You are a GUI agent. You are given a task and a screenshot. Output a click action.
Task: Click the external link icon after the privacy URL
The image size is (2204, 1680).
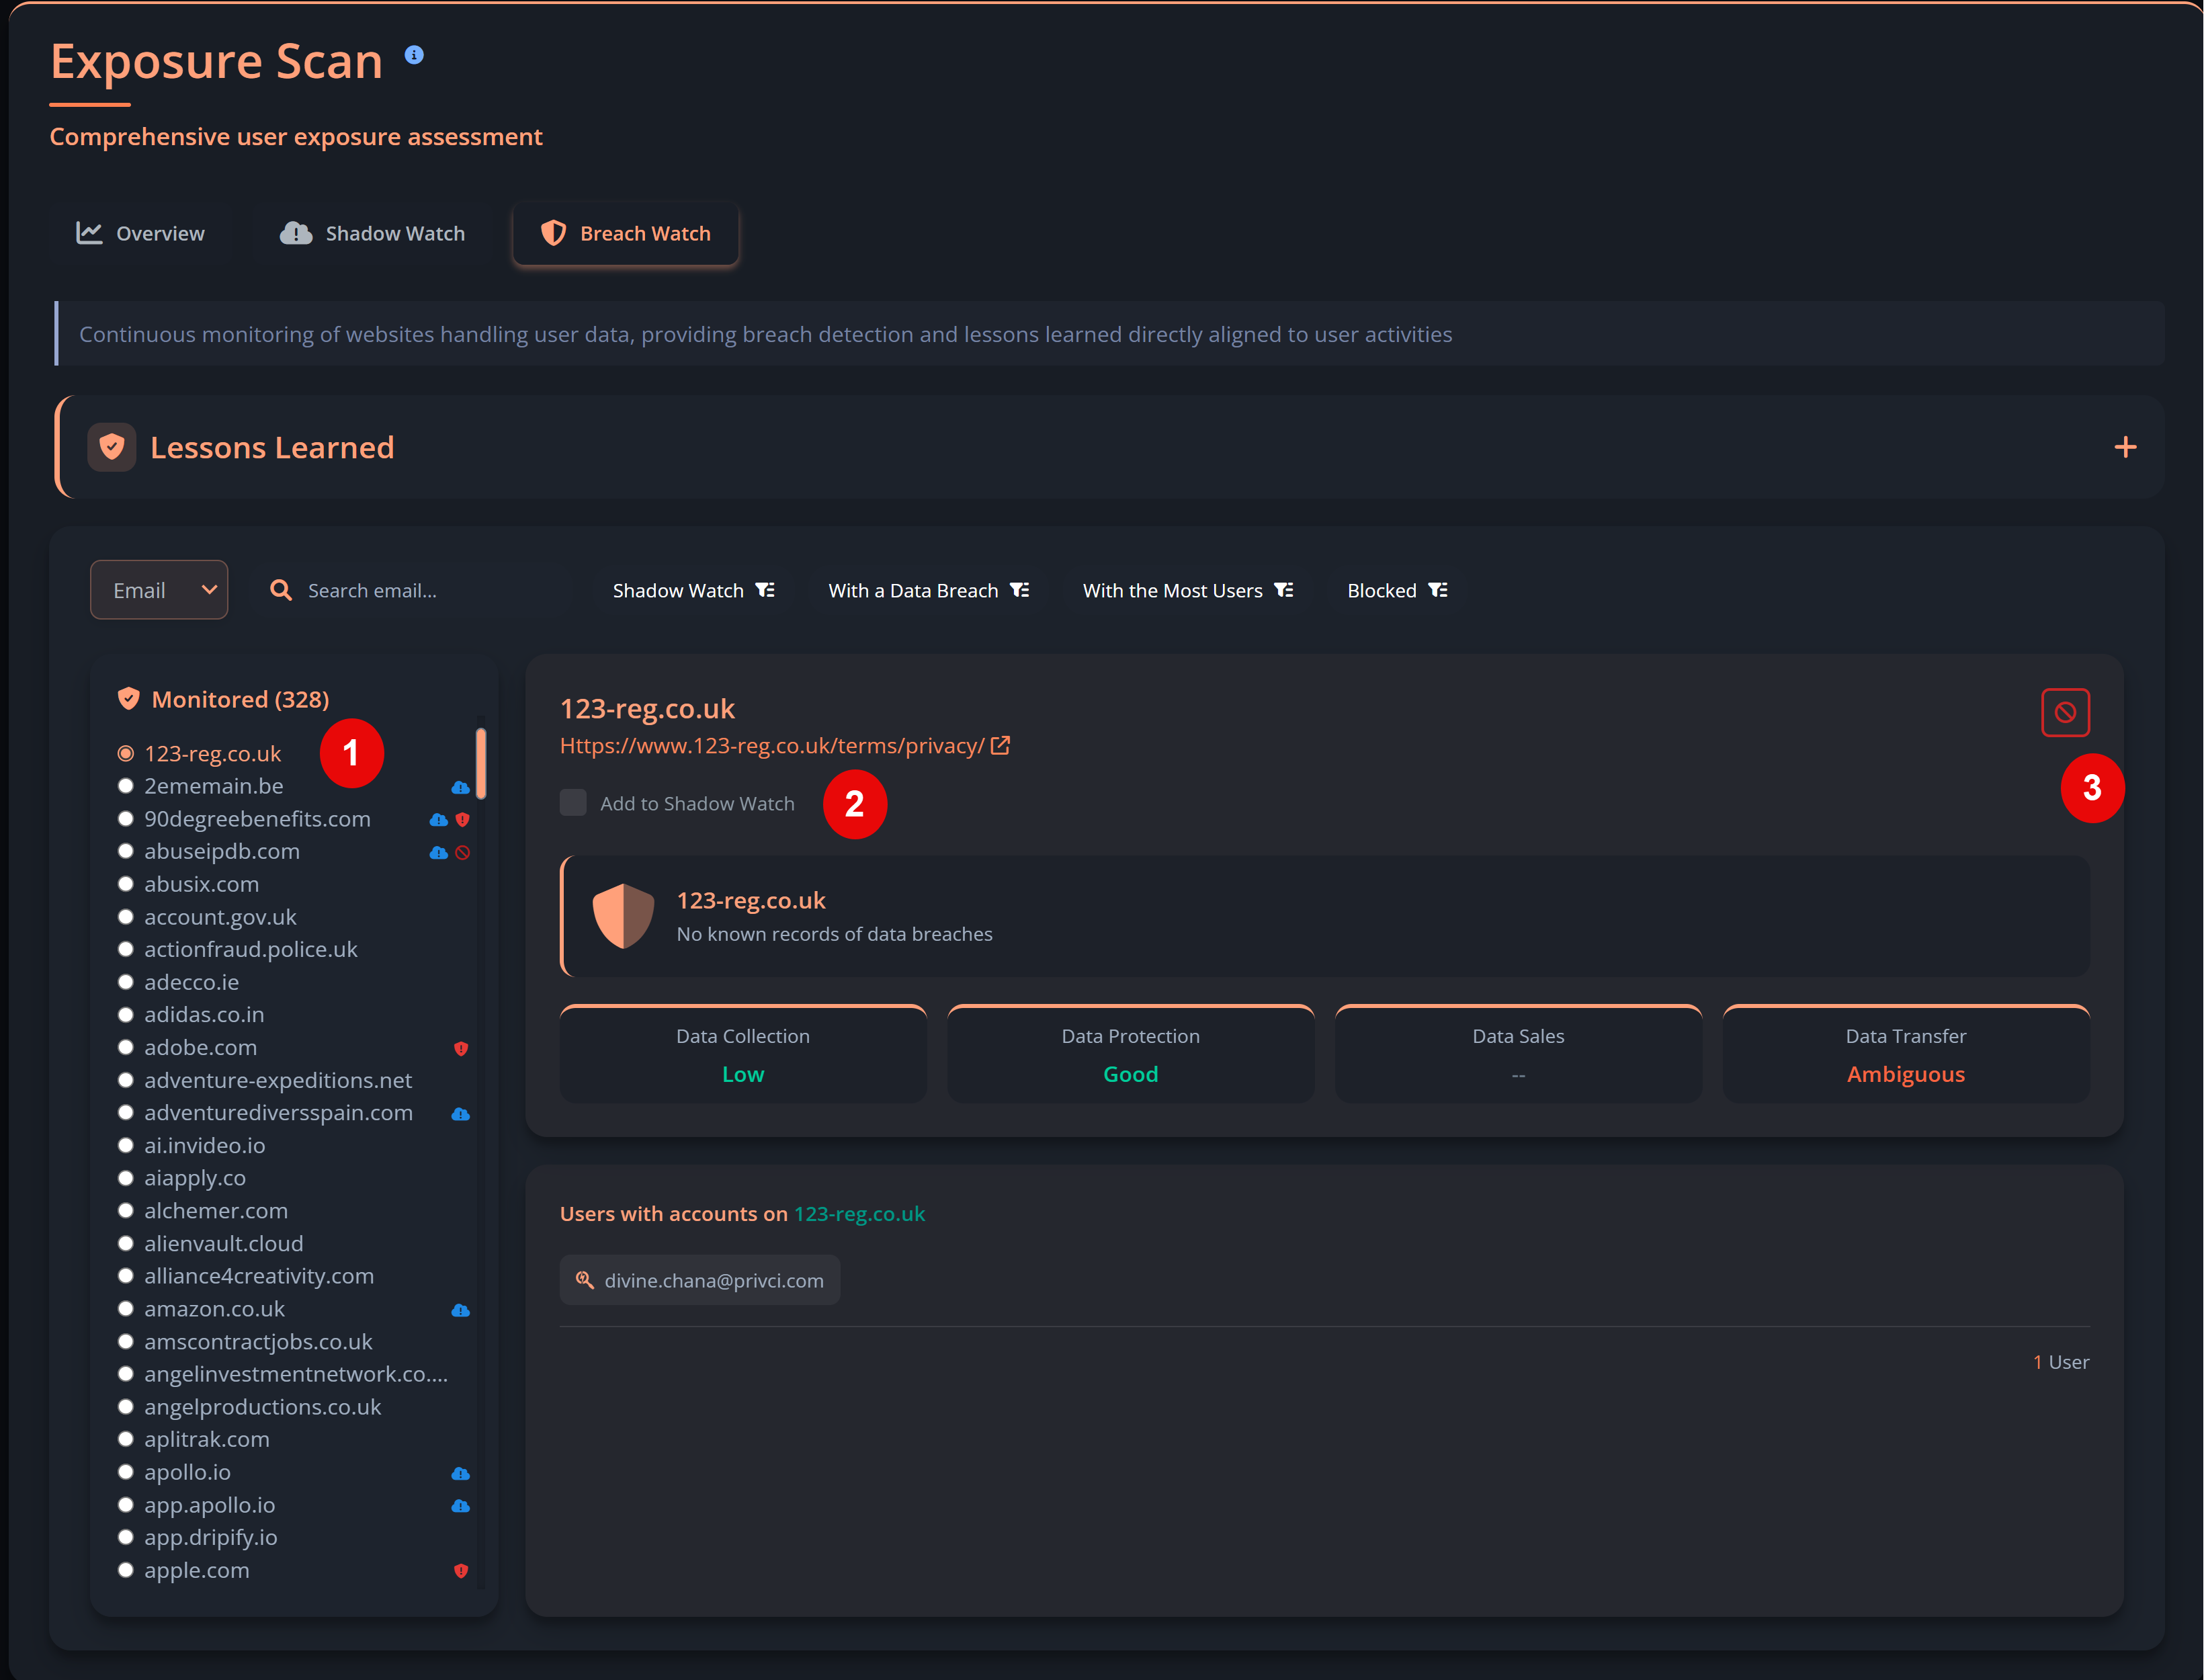click(x=1001, y=745)
